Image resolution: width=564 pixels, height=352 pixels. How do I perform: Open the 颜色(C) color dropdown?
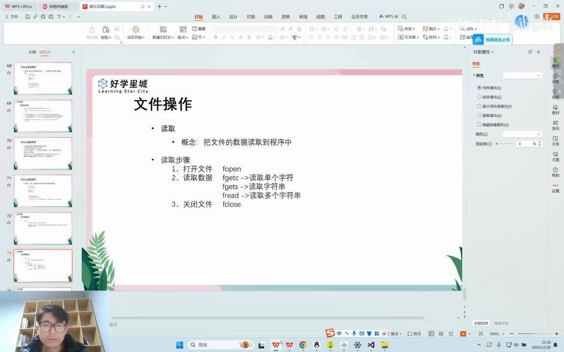point(522,134)
